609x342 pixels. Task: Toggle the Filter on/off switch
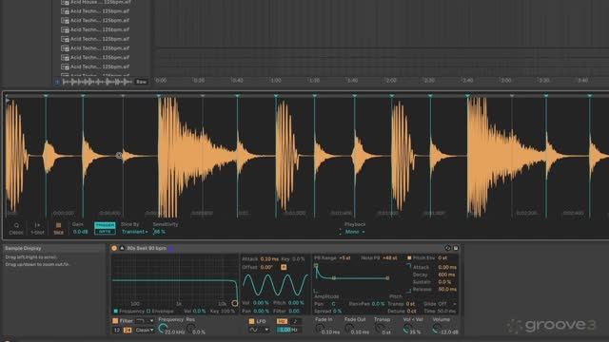[115, 321]
